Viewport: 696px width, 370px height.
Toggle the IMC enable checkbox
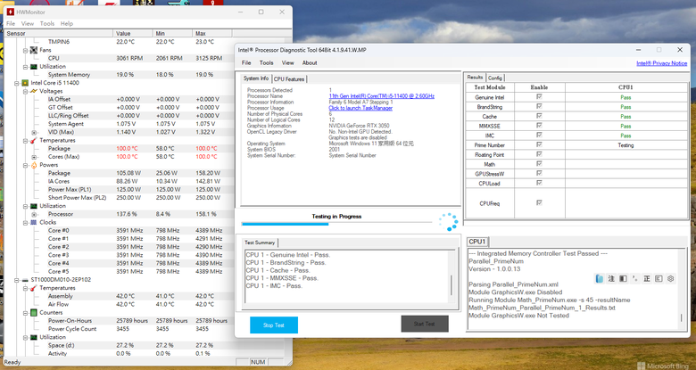pos(539,136)
